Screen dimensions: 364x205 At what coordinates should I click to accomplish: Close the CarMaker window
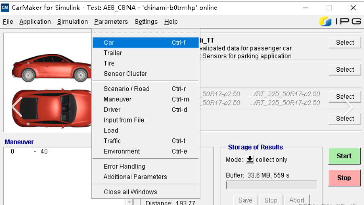pos(353,8)
